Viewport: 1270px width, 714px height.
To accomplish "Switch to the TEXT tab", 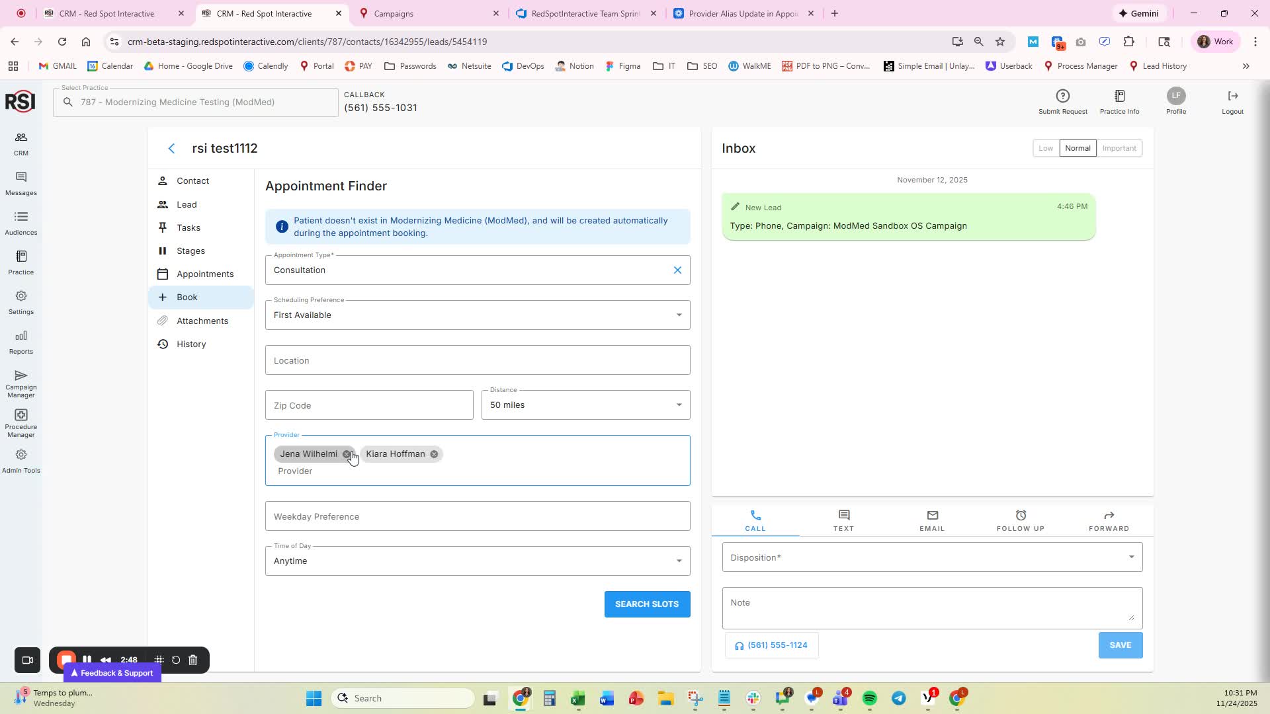I will (x=843, y=520).
